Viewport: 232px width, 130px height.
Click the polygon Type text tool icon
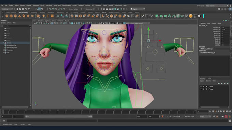click(48, 16)
